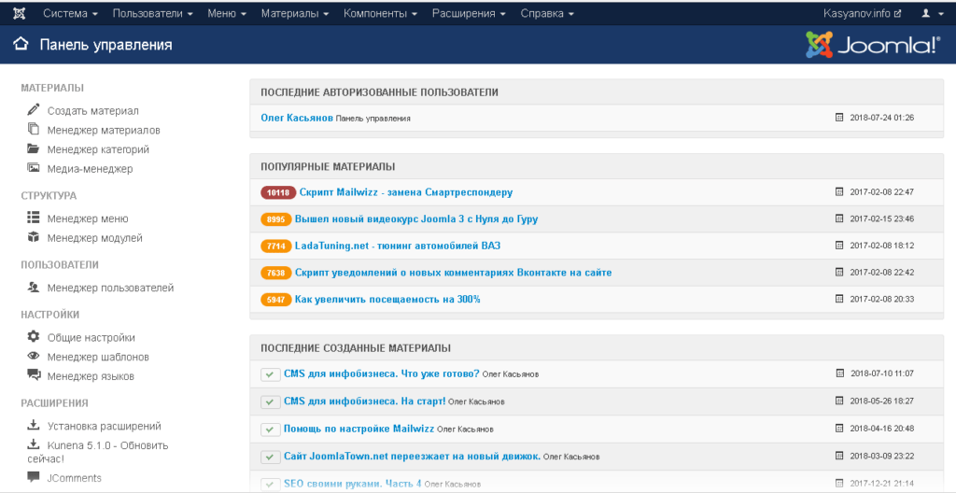Screen dimensions: 956x493
Task: Click the orange 5947 hits badge
Action: [x=276, y=300]
